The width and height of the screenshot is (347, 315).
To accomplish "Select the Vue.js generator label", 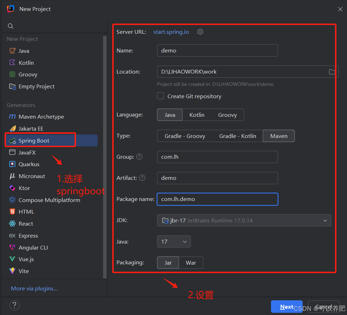I will click(26, 259).
